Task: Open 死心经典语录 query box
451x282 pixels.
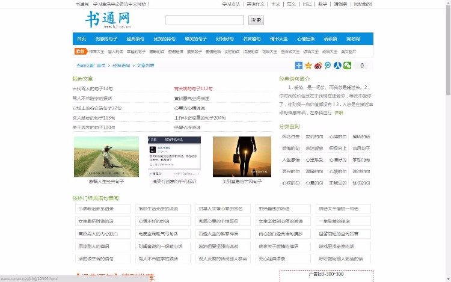Action: tap(283, 259)
